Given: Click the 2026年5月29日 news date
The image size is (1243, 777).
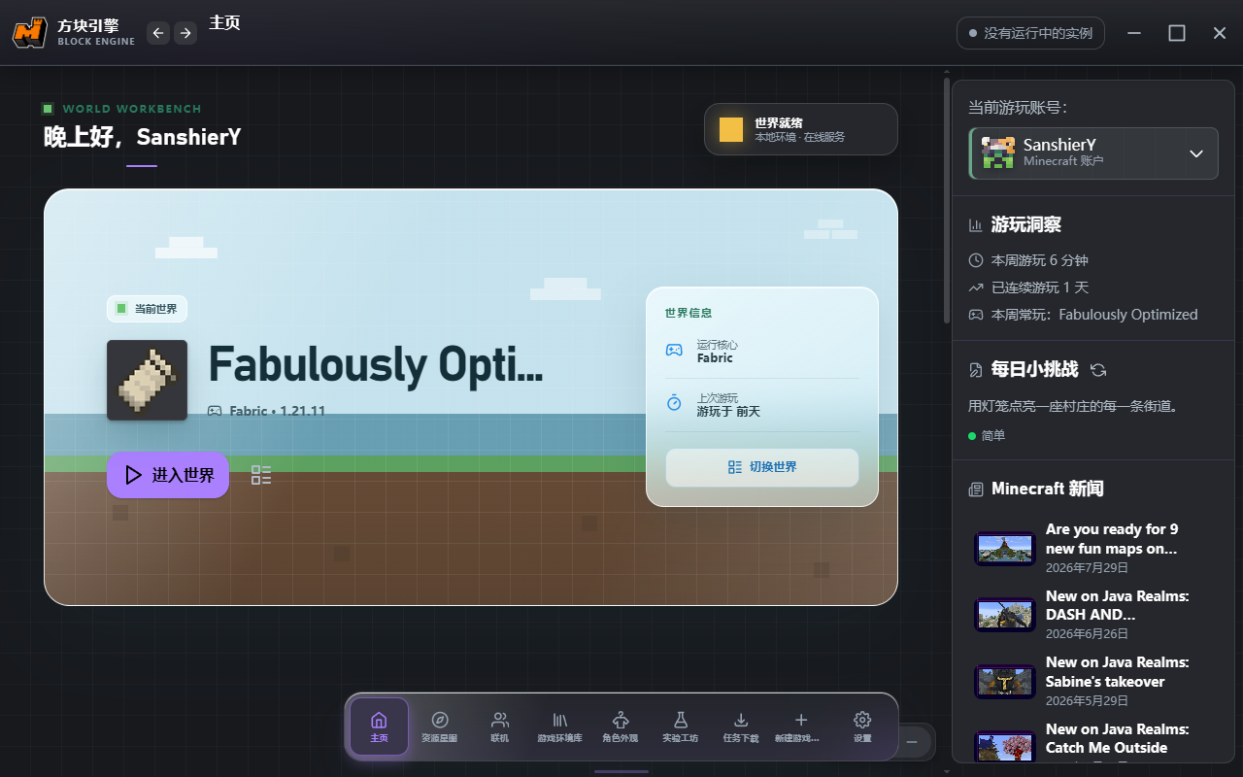Looking at the screenshot, I should 1087,700.
